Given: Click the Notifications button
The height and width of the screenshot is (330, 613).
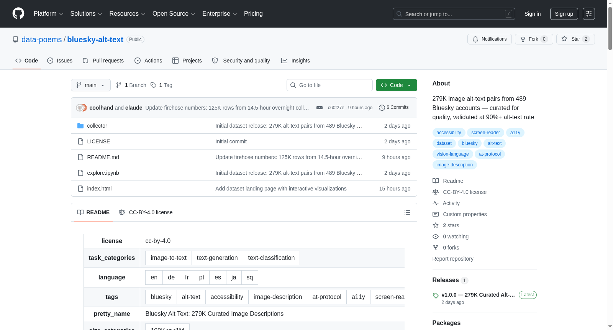Looking at the screenshot, I should click(x=490, y=39).
